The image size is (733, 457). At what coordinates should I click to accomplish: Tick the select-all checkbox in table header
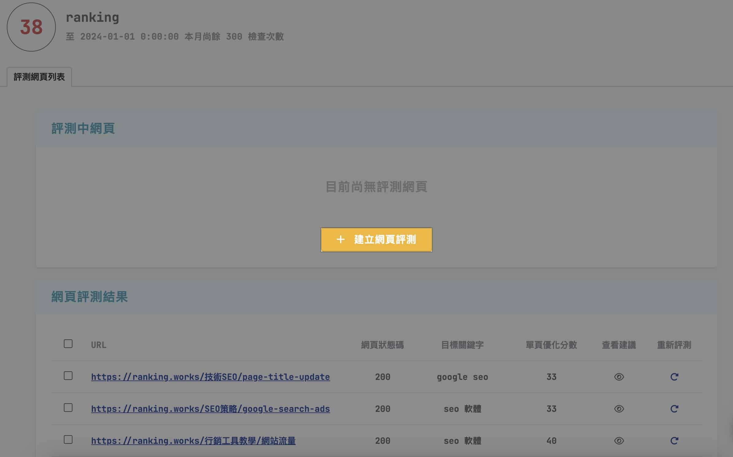(x=68, y=344)
